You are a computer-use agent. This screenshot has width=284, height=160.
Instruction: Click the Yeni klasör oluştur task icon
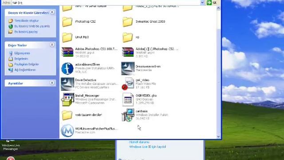(11, 21)
